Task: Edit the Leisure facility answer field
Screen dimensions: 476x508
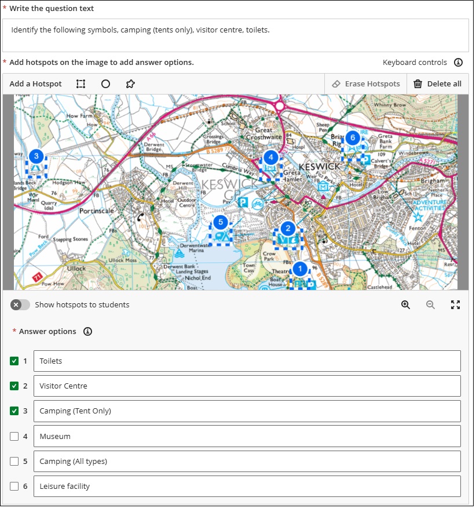Action: 247,486
